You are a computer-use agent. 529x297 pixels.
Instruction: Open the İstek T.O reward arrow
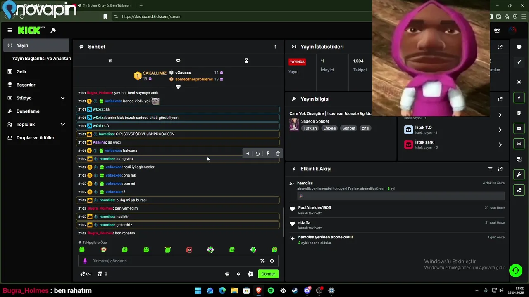(x=500, y=130)
